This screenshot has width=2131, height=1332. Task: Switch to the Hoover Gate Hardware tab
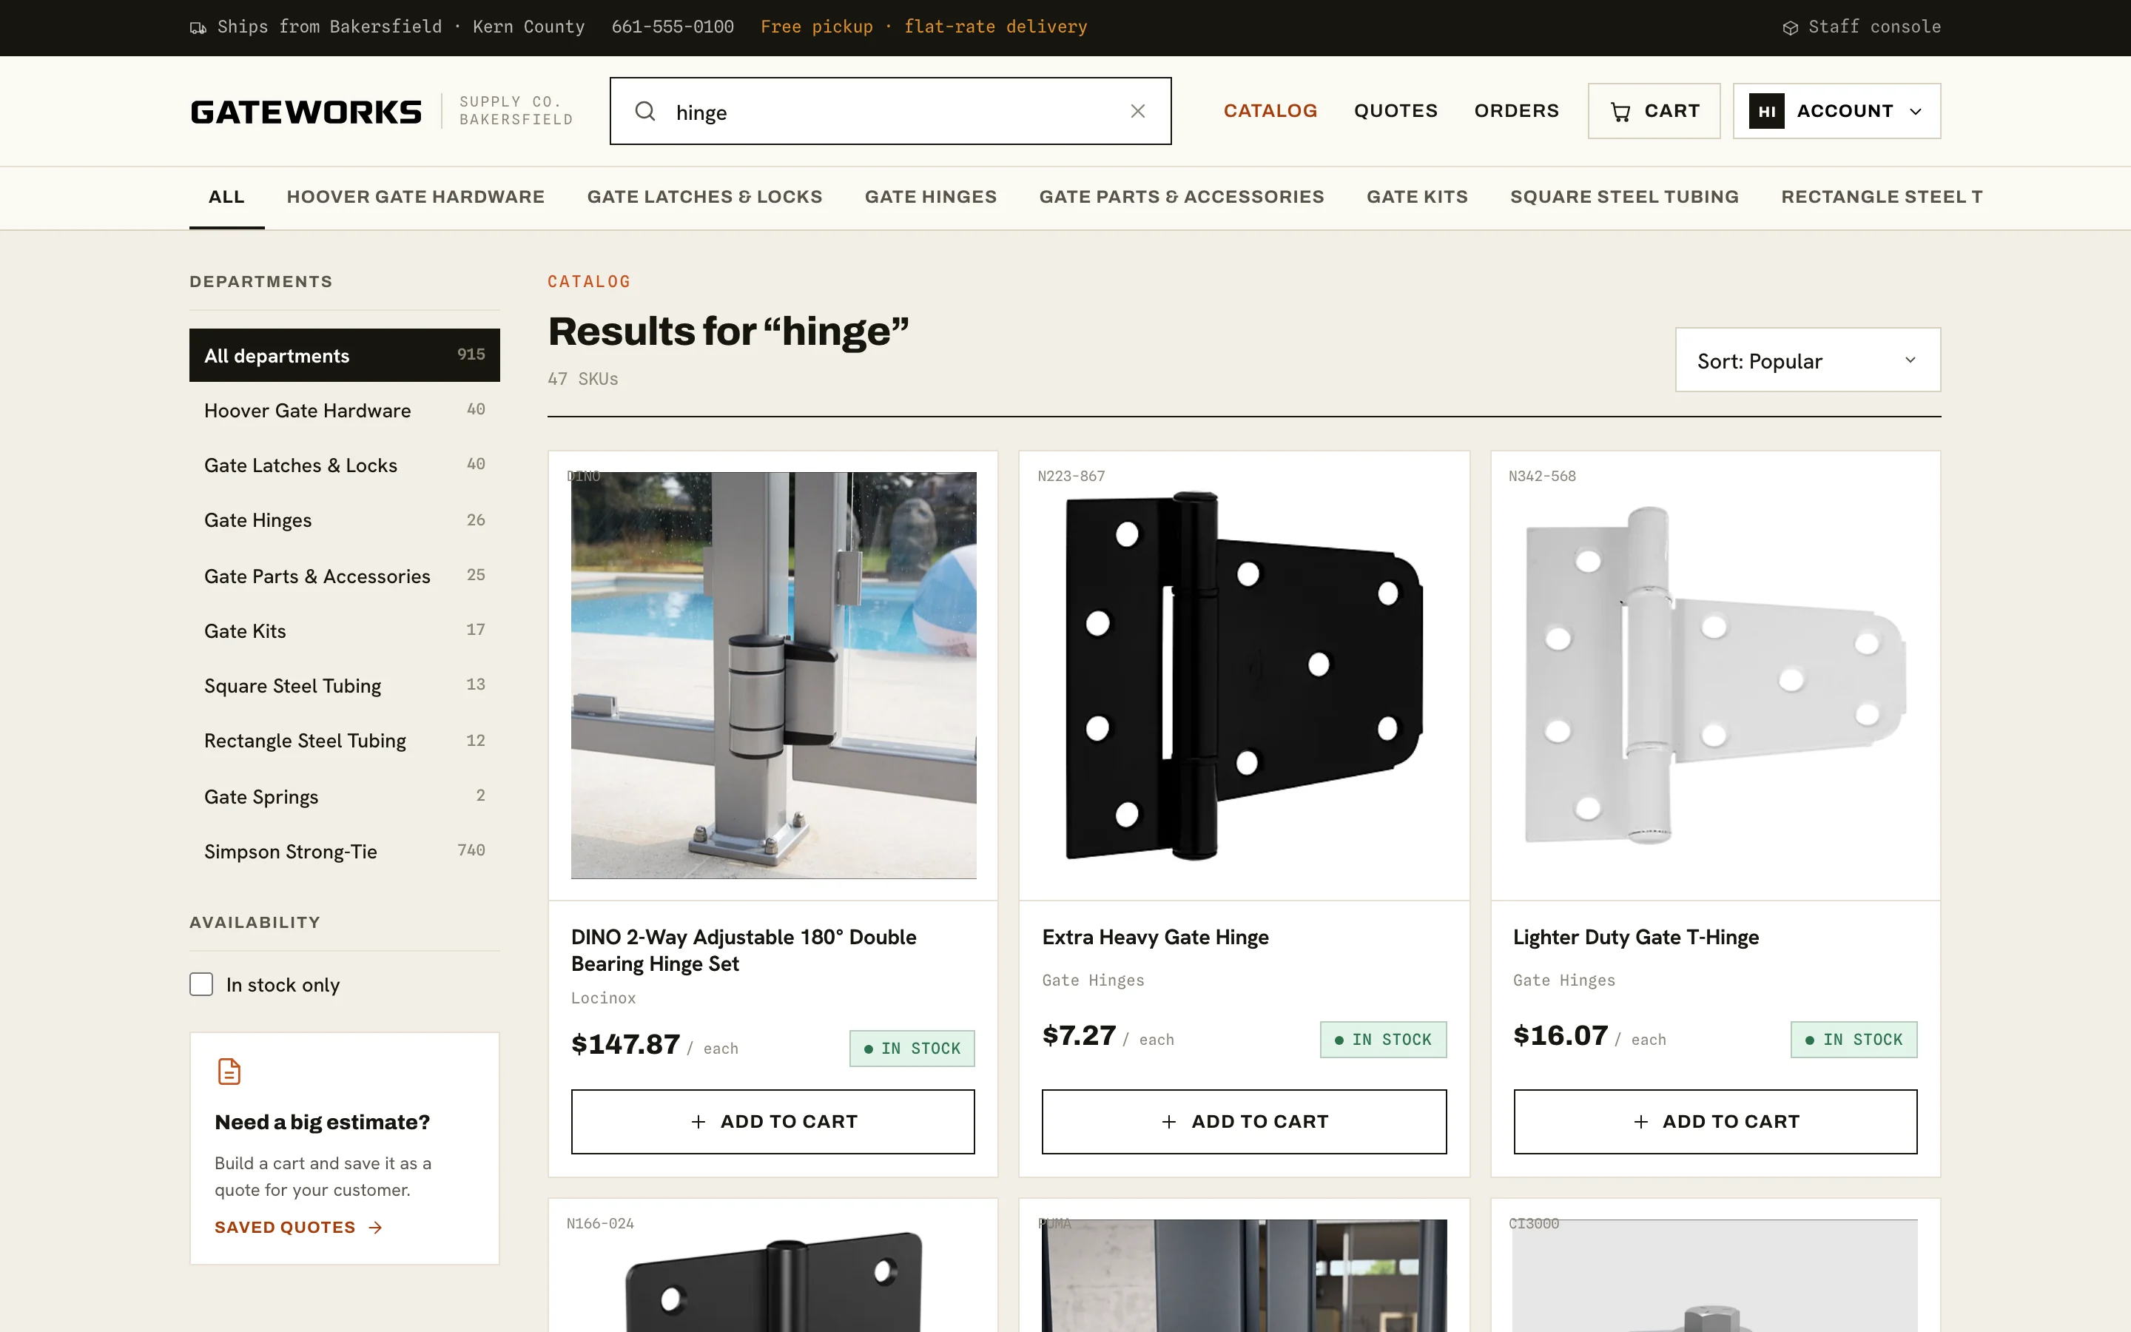[416, 198]
